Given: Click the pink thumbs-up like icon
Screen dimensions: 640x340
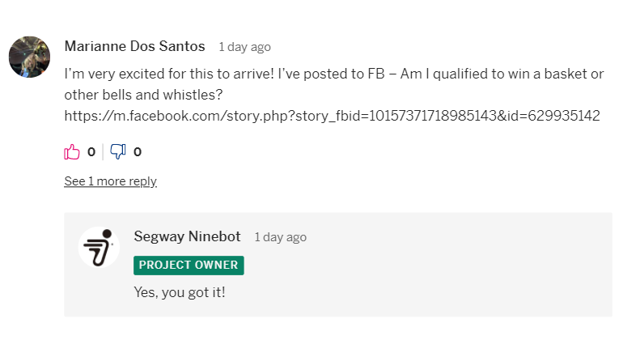Looking at the screenshot, I should (x=72, y=152).
